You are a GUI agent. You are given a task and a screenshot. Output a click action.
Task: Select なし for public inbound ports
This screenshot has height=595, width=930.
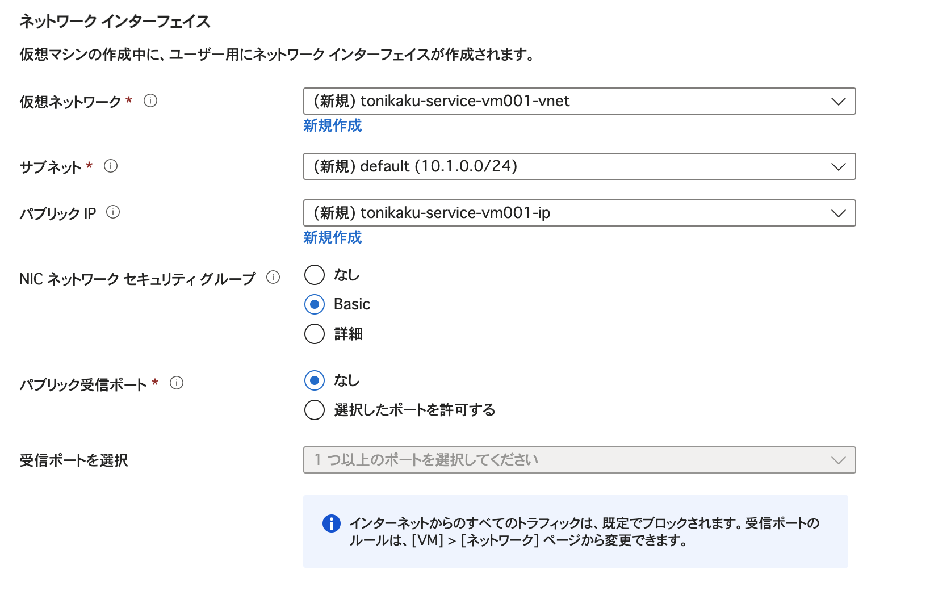(x=314, y=380)
